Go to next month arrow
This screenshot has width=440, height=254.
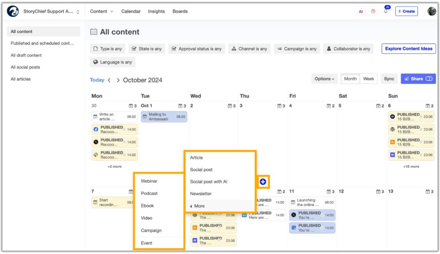point(118,80)
